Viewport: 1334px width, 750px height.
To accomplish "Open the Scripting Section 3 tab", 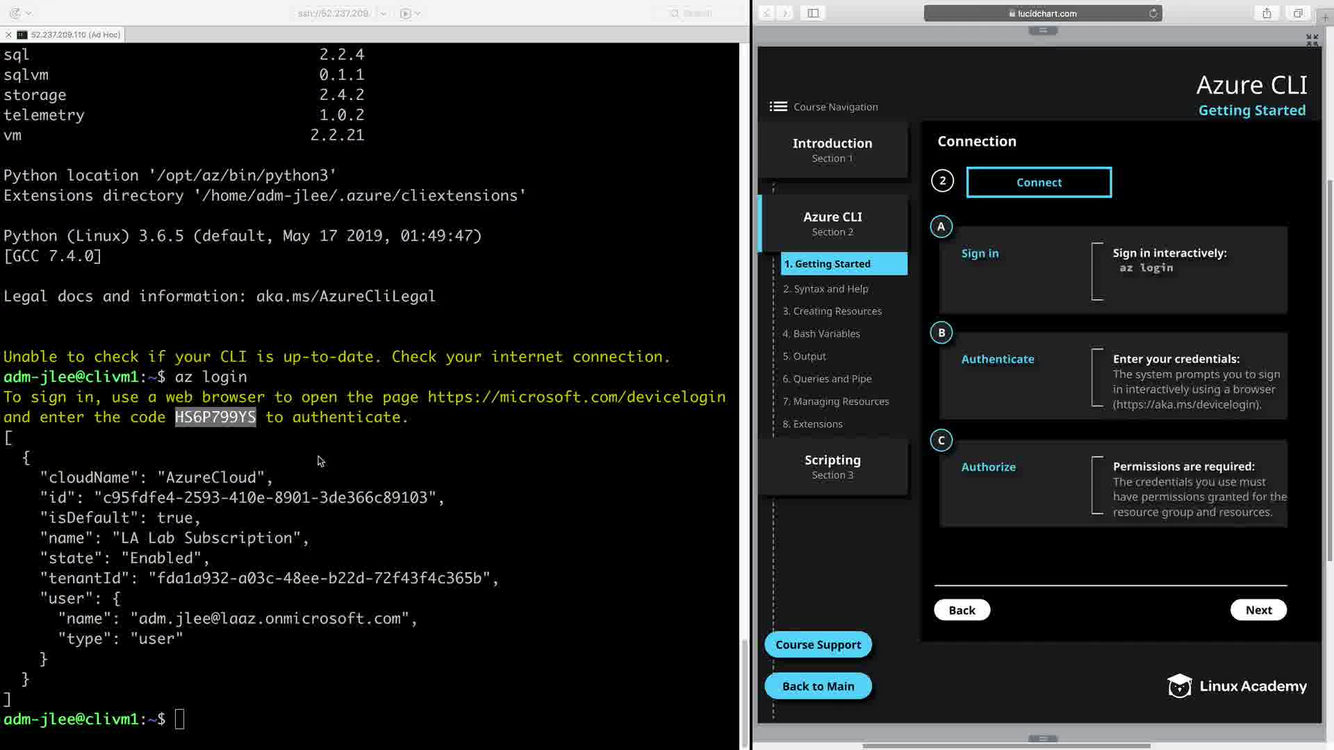I will point(832,467).
